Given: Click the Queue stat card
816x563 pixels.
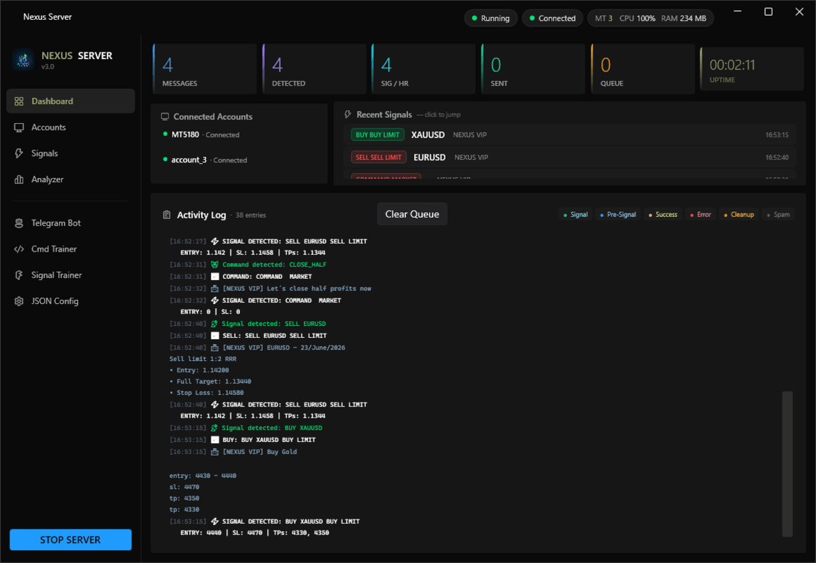Looking at the screenshot, I should click(643, 68).
